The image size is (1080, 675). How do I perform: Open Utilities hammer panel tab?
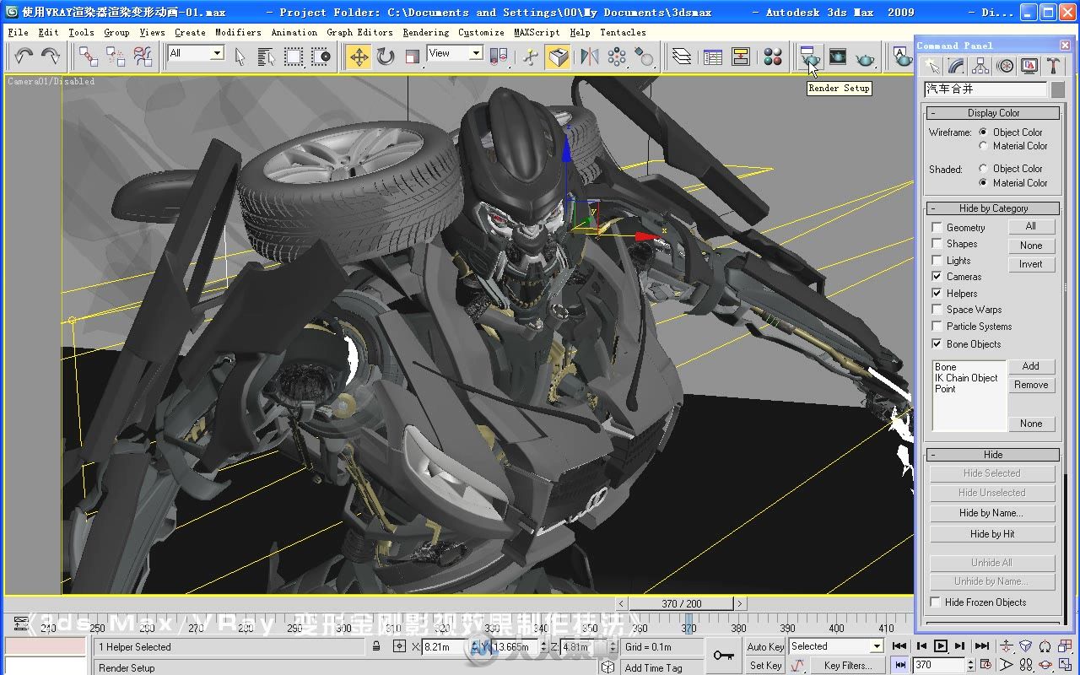coord(1053,65)
